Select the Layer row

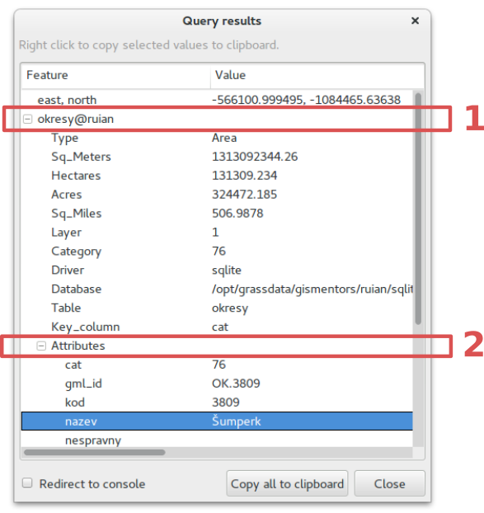coord(217,233)
